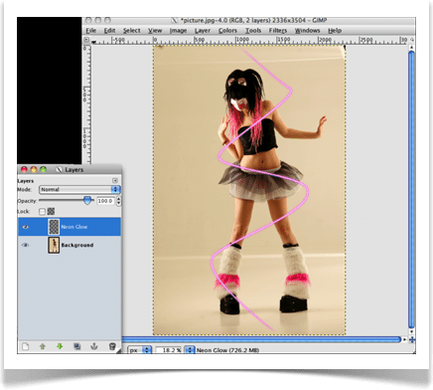Open the Image menu
Image resolution: width=433 pixels, height=390 pixels.
pyautogui.click(x=178, y=31)
